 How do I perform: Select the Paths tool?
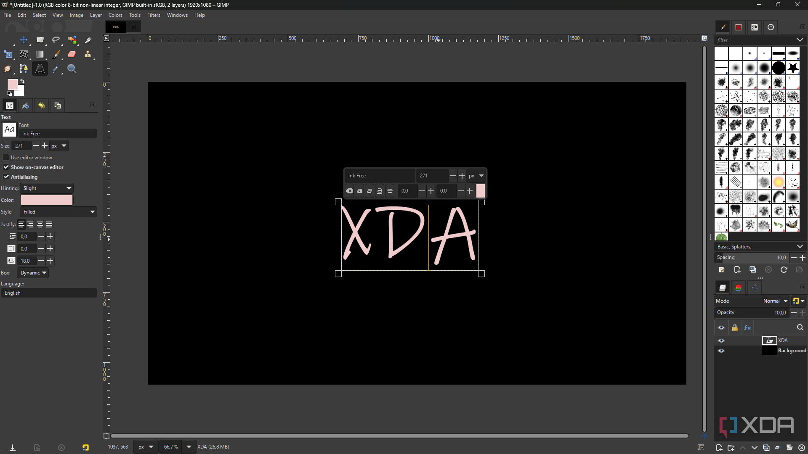(x=24, y=69)
